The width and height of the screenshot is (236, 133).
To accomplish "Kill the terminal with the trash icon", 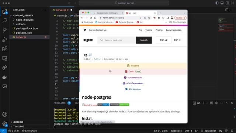I will (x=216, y=103).
